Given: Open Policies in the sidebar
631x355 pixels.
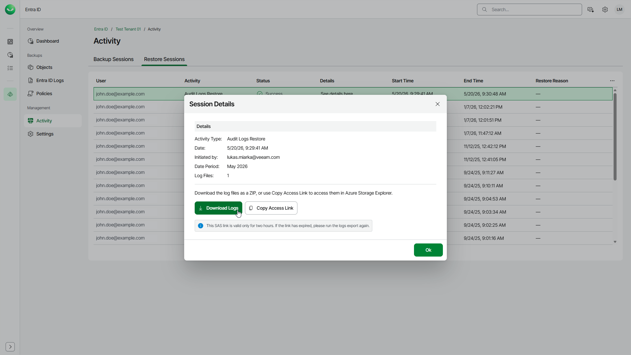Looking at the screenshot, I should pos(53,94).
